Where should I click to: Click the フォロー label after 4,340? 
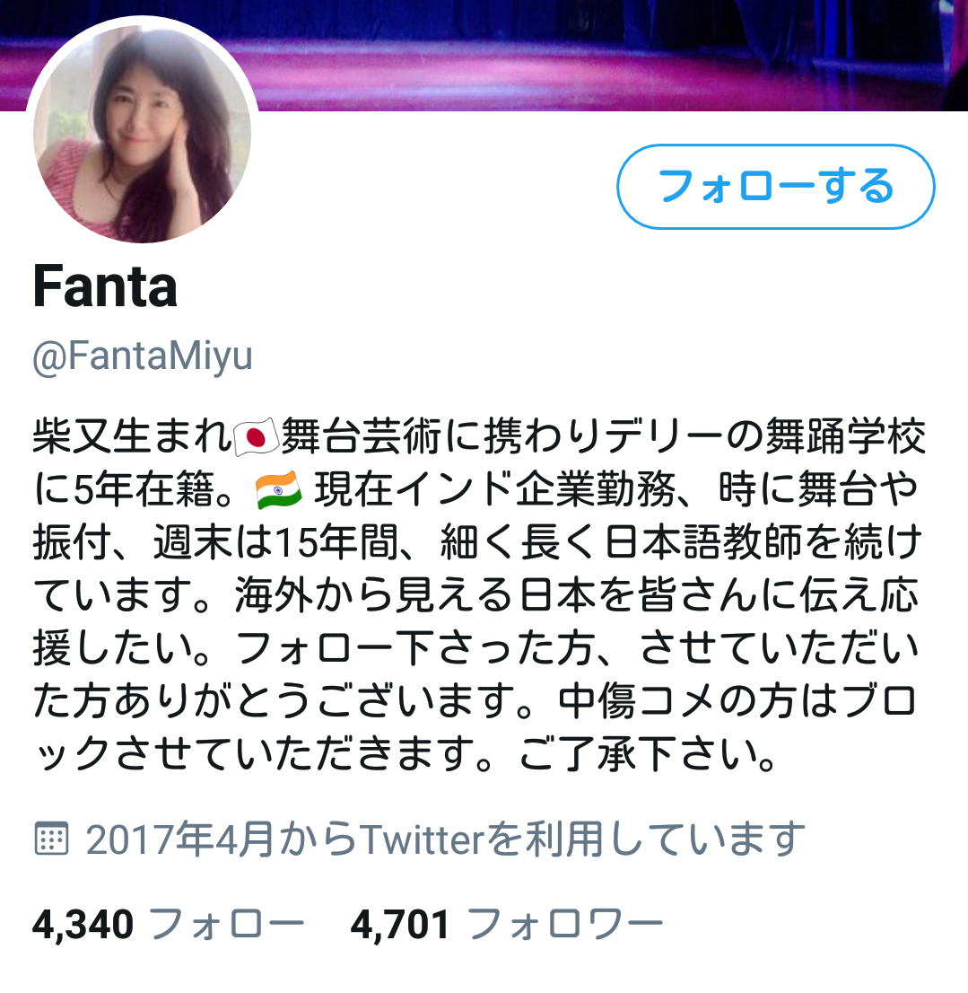click(227, 925)
